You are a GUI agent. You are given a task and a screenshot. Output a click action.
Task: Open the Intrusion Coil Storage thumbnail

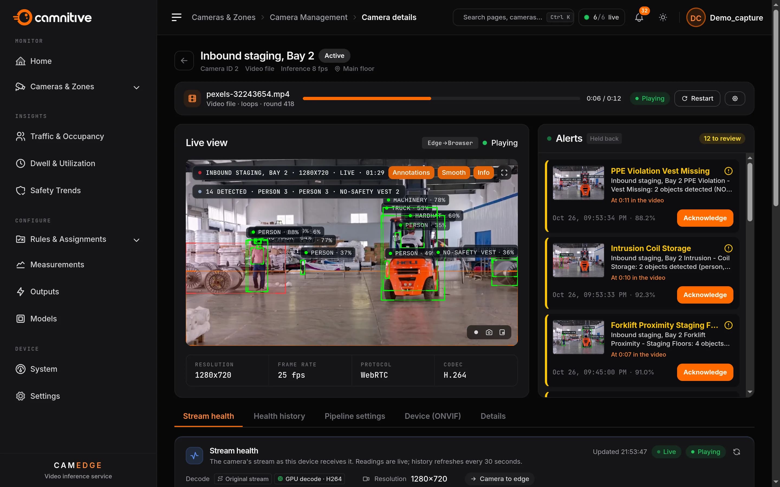578,260
